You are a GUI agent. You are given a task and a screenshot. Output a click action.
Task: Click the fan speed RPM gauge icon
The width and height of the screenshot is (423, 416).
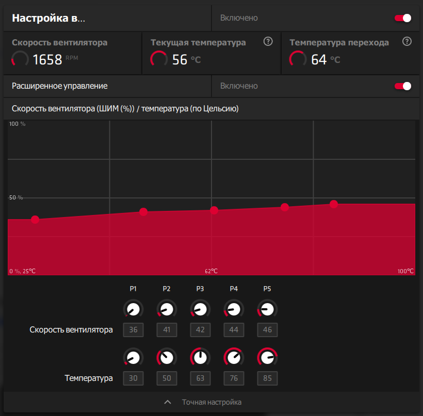click(x=20, y=59)
